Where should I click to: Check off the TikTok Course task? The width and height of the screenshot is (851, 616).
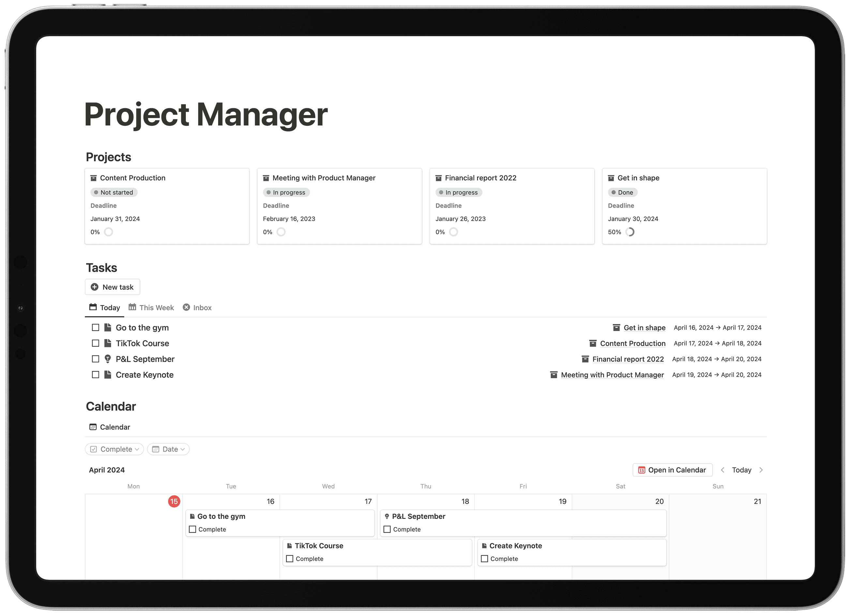95,343
